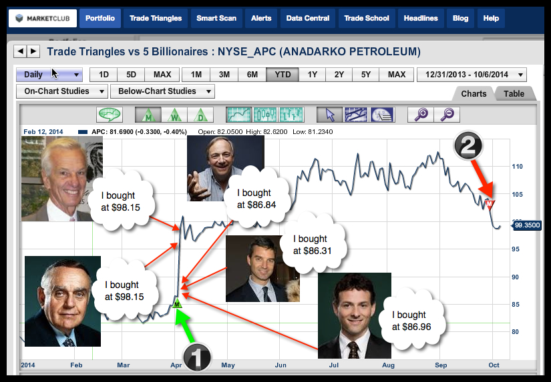The image size is (551, 382).
Task: Select the 3M range
Action: [224, 75]
